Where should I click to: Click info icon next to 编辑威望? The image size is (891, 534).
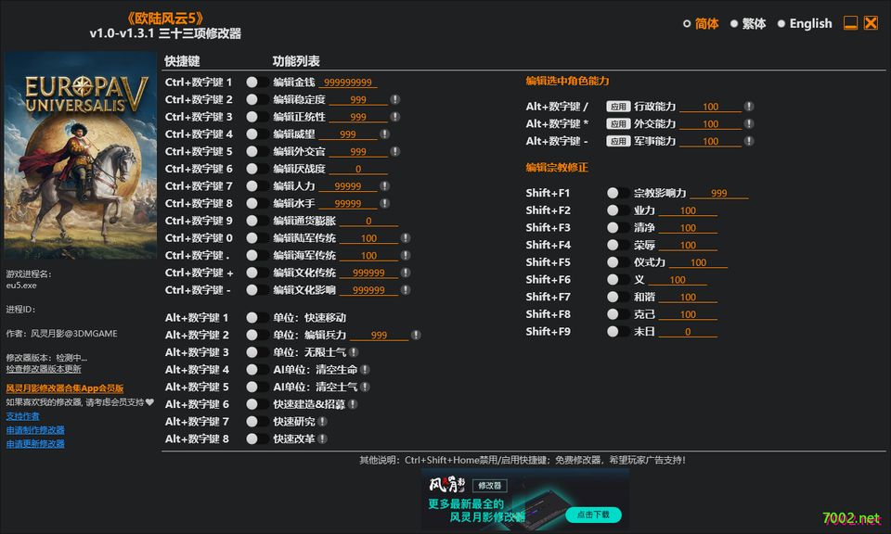[384, 133]
